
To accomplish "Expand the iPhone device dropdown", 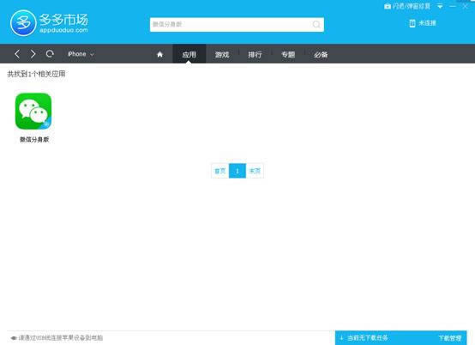I will coord(81,54).
